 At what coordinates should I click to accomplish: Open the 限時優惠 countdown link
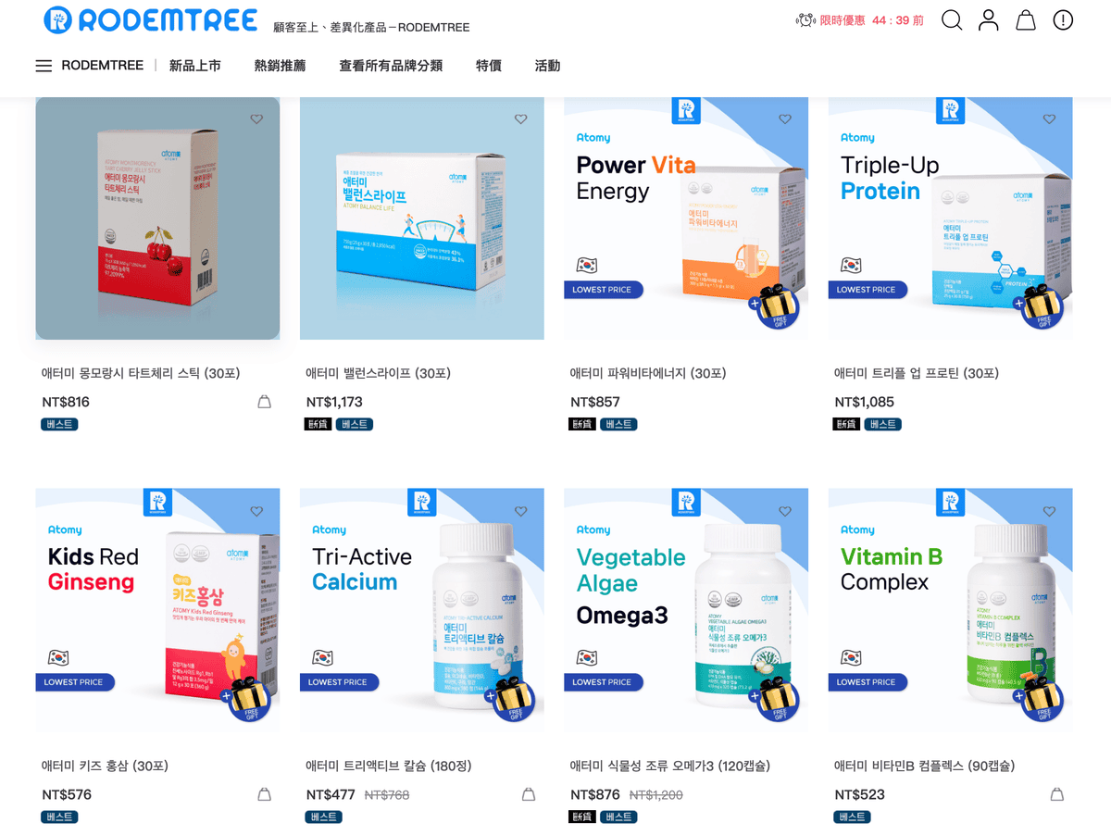[860, 20]
